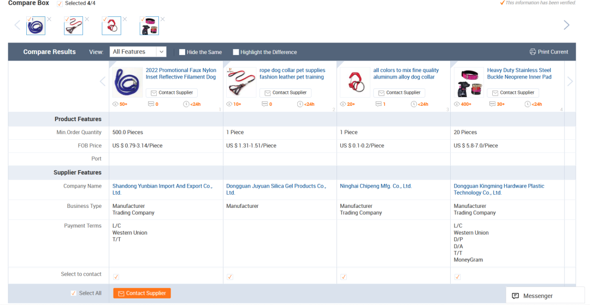Open rope dog collar pet supplies link
The image size is (590, 305).
[x=292, y=74]
